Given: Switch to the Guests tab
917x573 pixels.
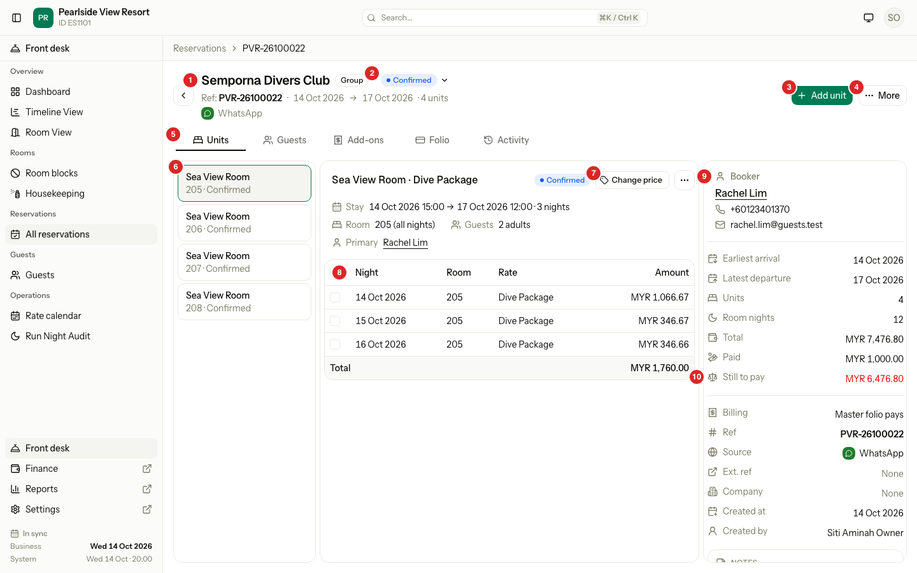Looking at the screenshot, I should [285, 140].
